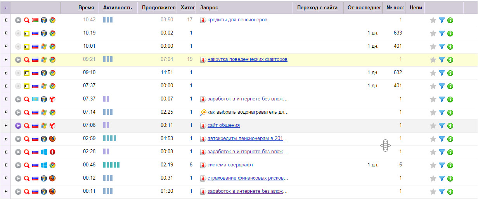Sort by the Запрос column header
The image size is (478, 199).
tap(209, 8)
